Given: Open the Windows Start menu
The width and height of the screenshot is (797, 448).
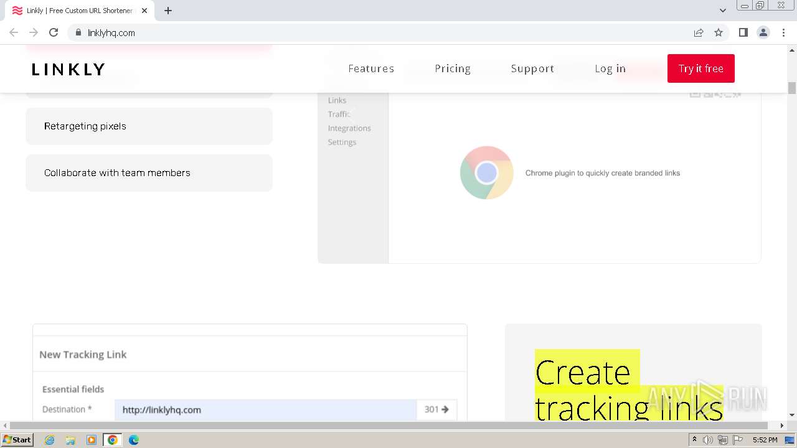Looking at the screenshot, I should pos(17,439).
